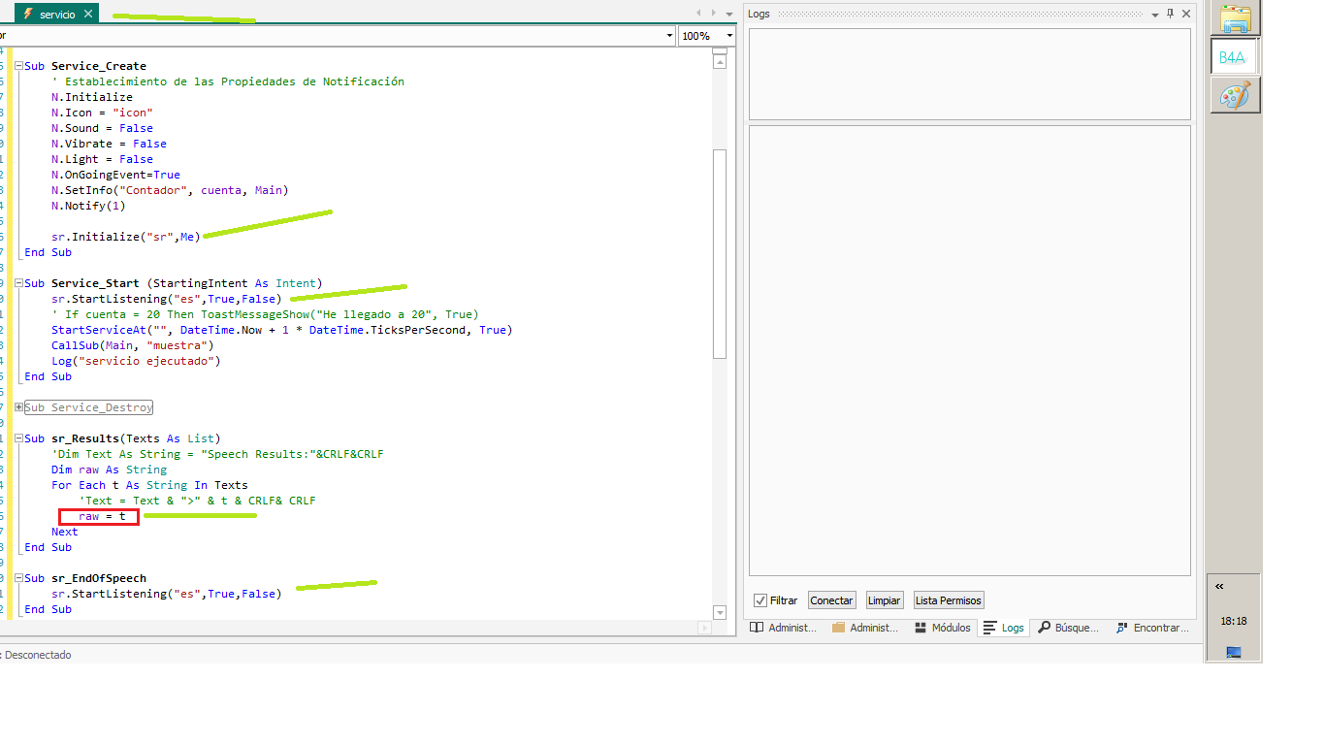Click the line N.Sound = False
1325x745 pixels.
pyautogui.click(x=102, y=128)
